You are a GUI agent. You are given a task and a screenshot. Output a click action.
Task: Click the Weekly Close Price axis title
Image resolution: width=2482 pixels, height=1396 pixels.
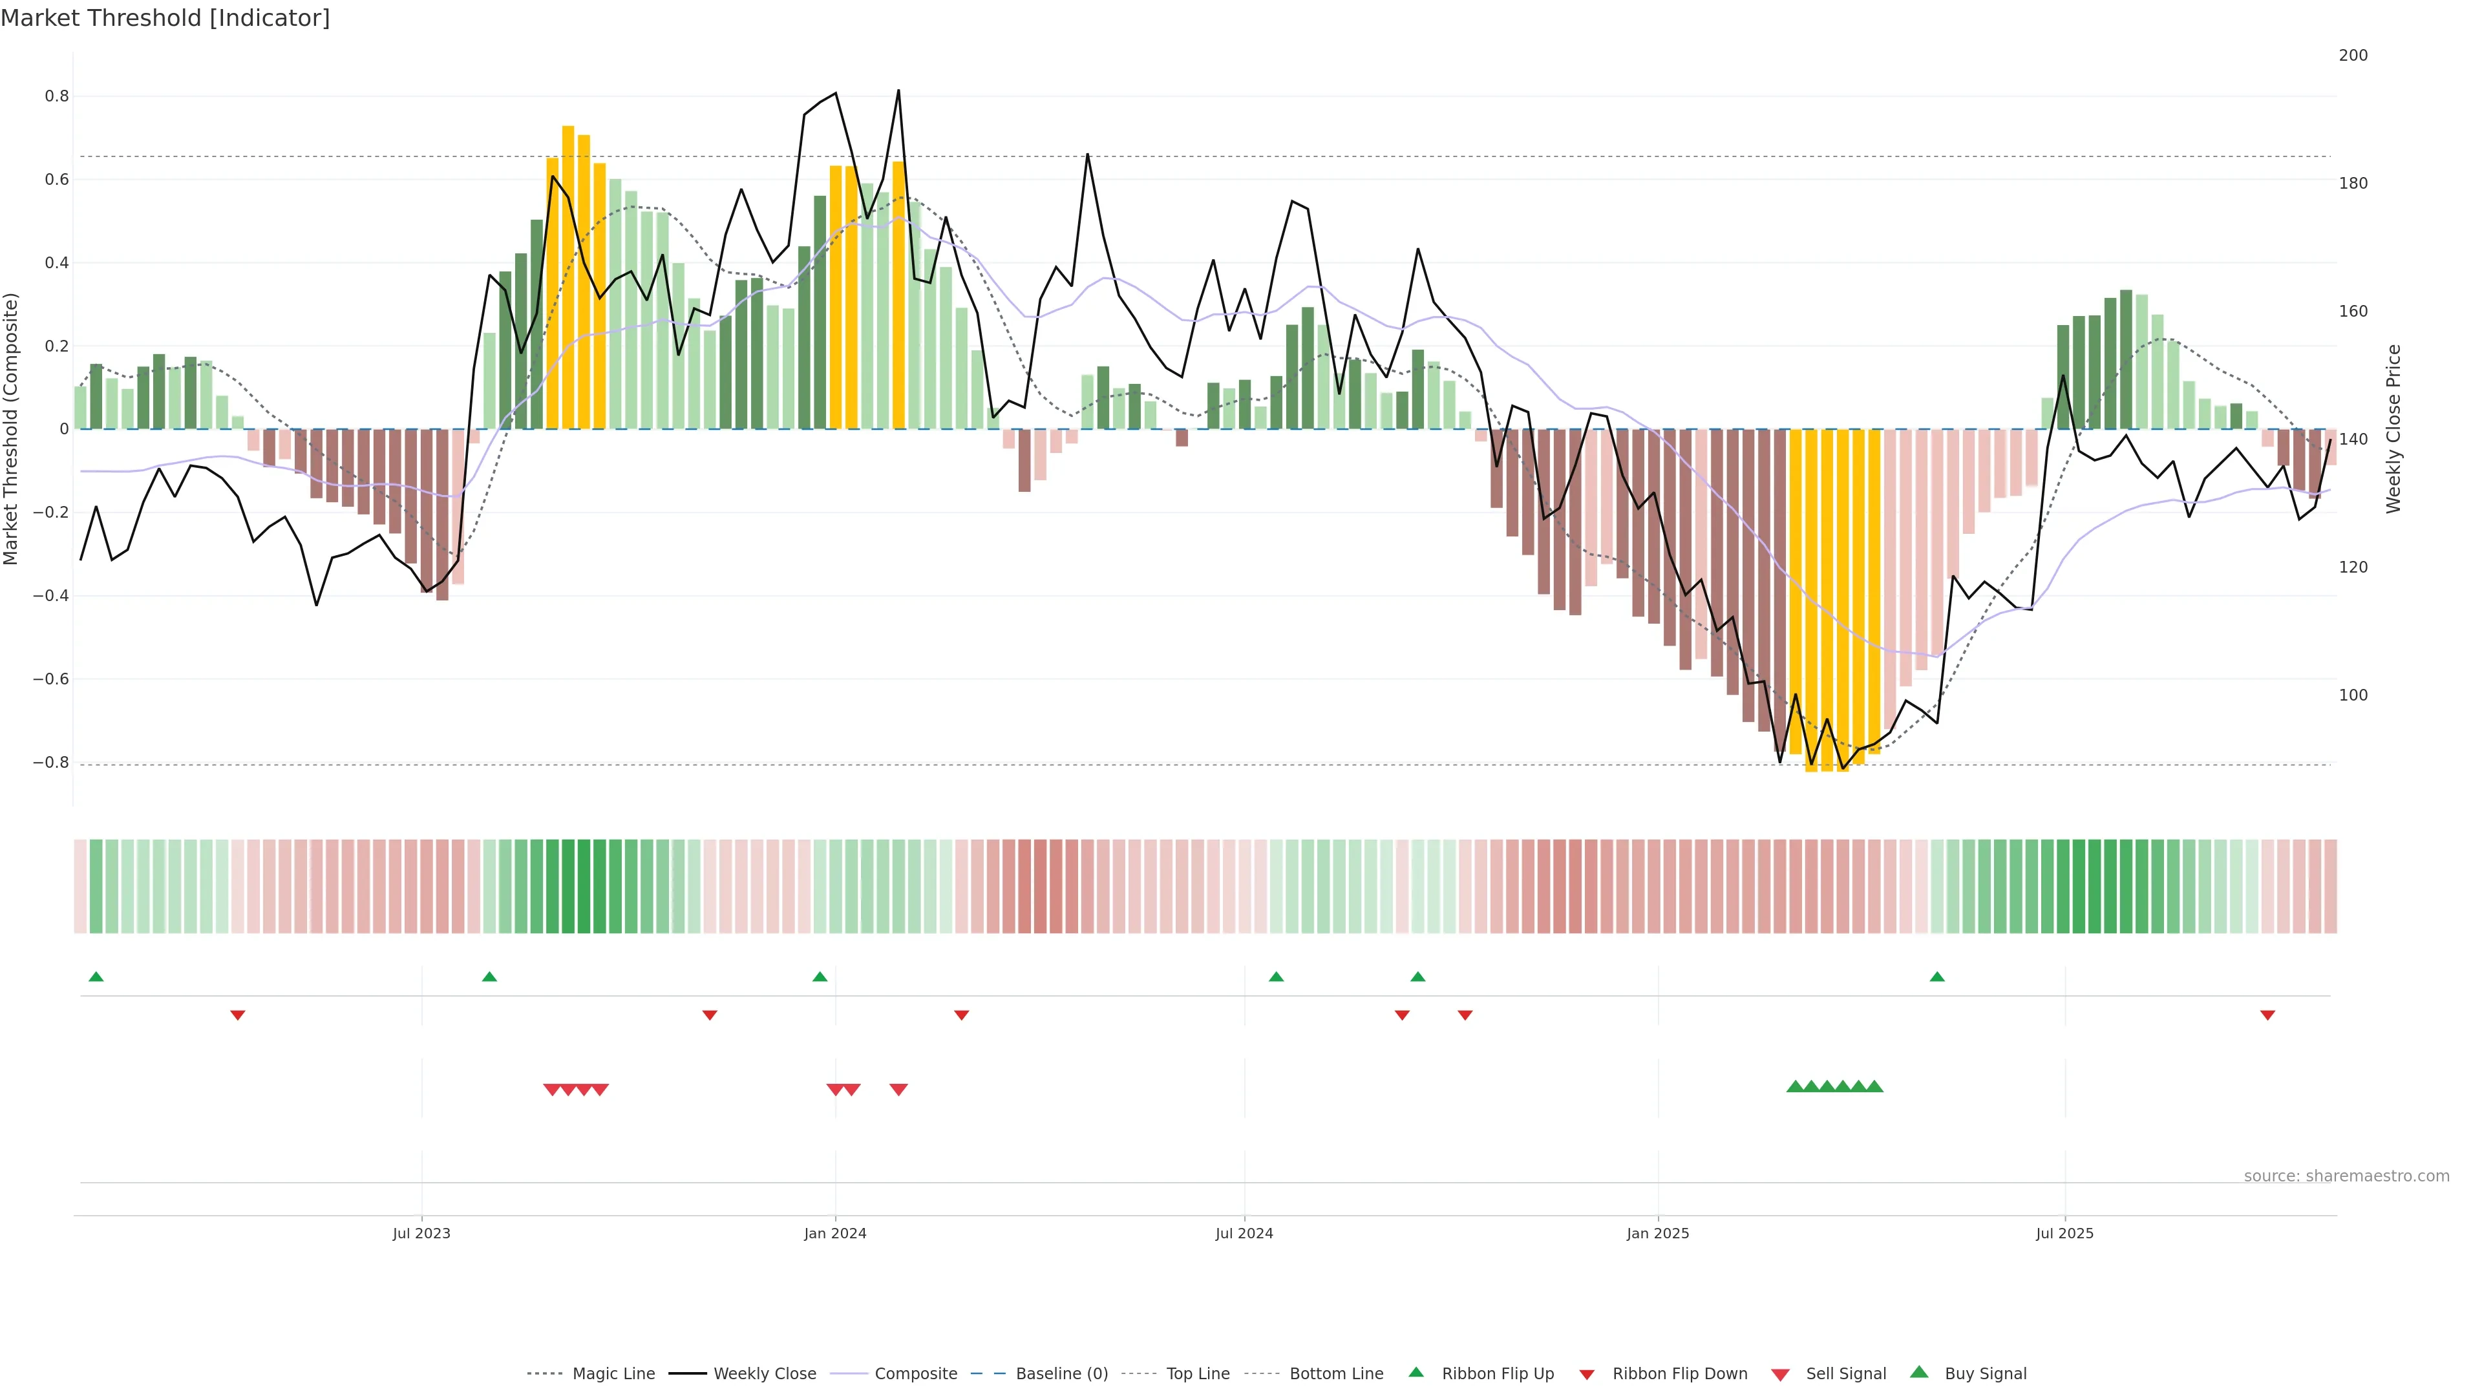coord(2393,428)
